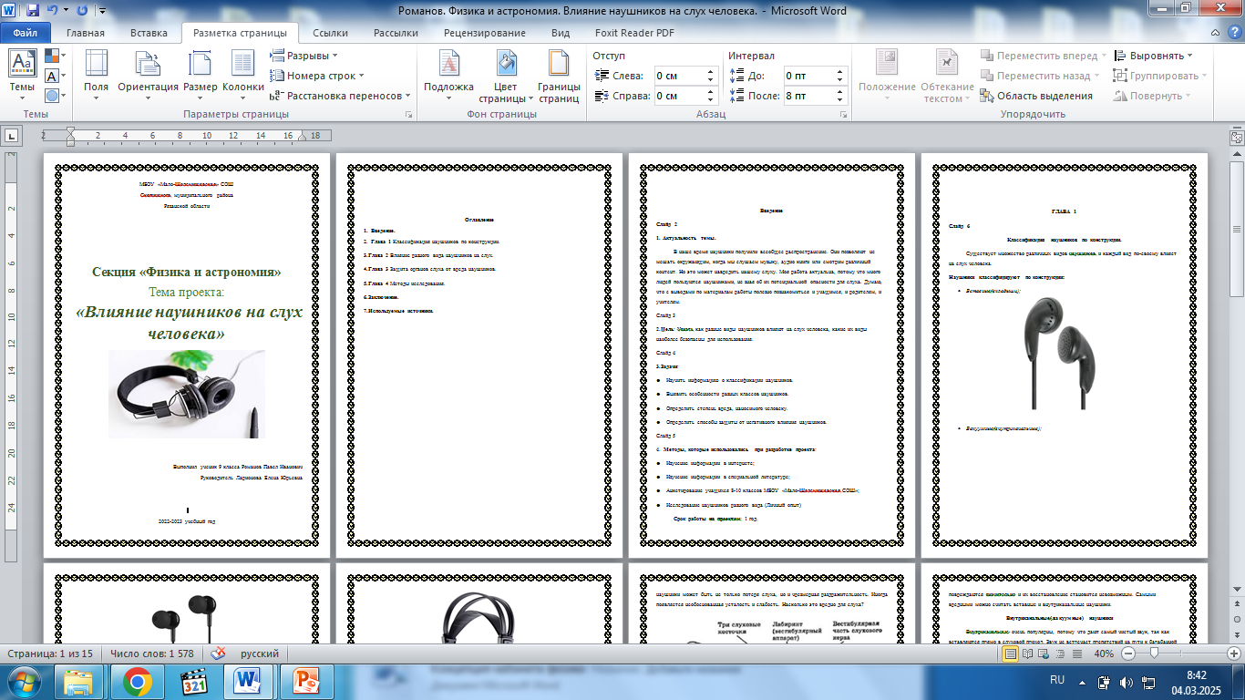Open the Undo history dropdown arrow

point(66,12)
